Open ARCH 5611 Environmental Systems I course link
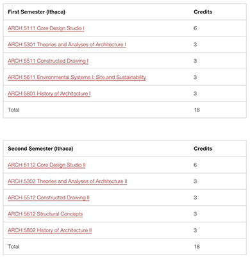The width and height of the screenshot is (250, 259). [77, 77]
